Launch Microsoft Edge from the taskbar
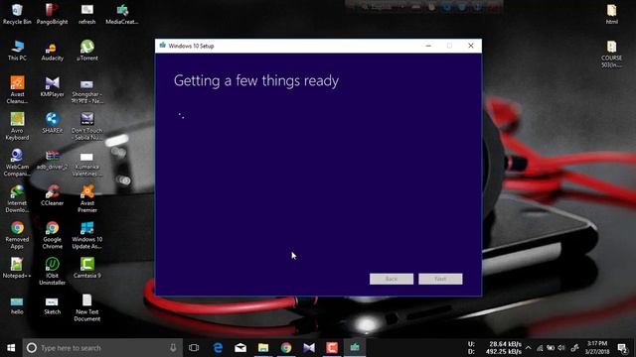 pyautogui.click(x=218, y=348)
